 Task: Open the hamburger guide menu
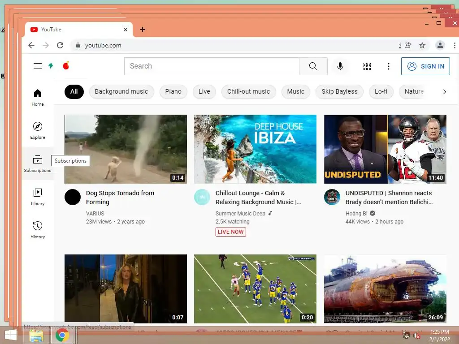click(x=38, y=66)
